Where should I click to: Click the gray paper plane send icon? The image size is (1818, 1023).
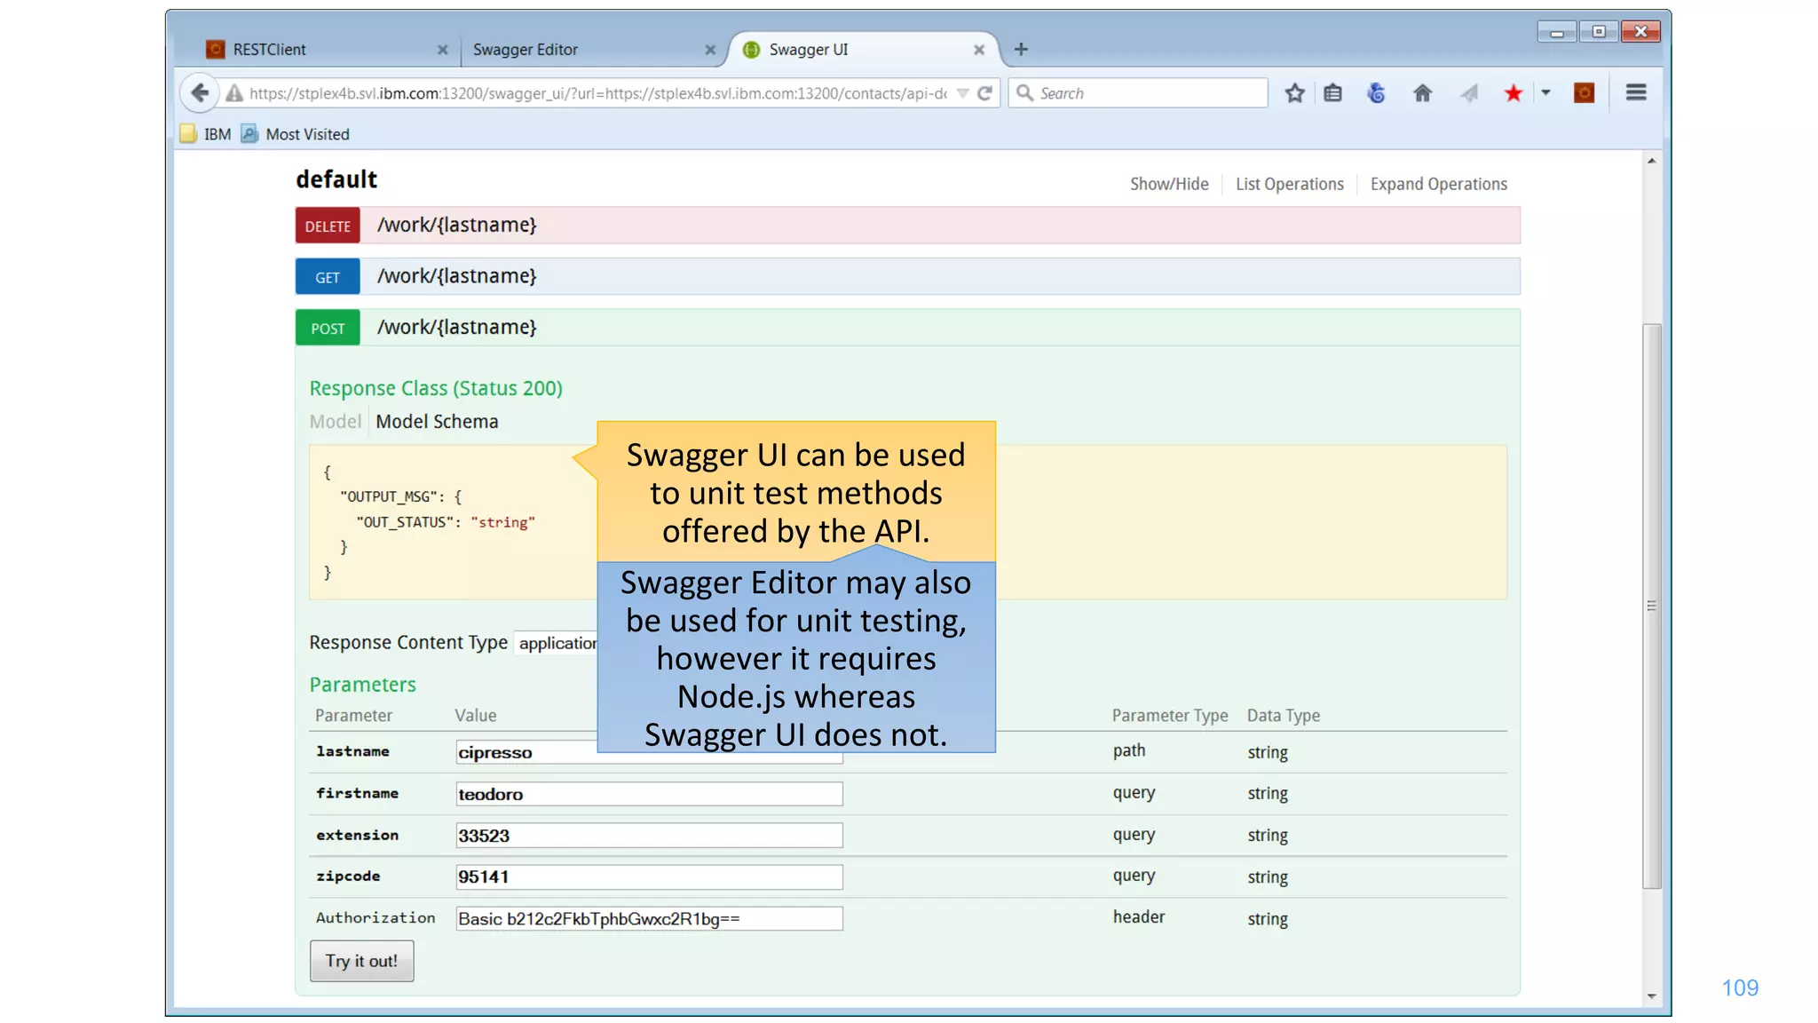pyautogui.click(x=1469, y=92)
